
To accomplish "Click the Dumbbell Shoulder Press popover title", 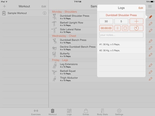I will [x=121, y=15].
